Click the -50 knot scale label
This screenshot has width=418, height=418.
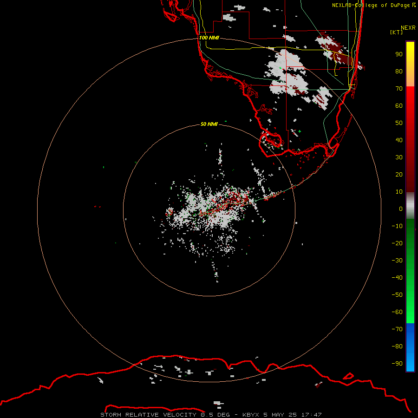click(x=397, y=294)
